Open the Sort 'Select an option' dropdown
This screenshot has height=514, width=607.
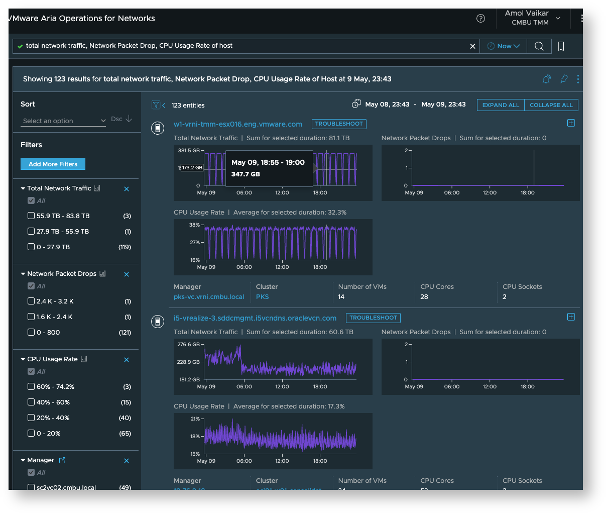pos(64,121)
